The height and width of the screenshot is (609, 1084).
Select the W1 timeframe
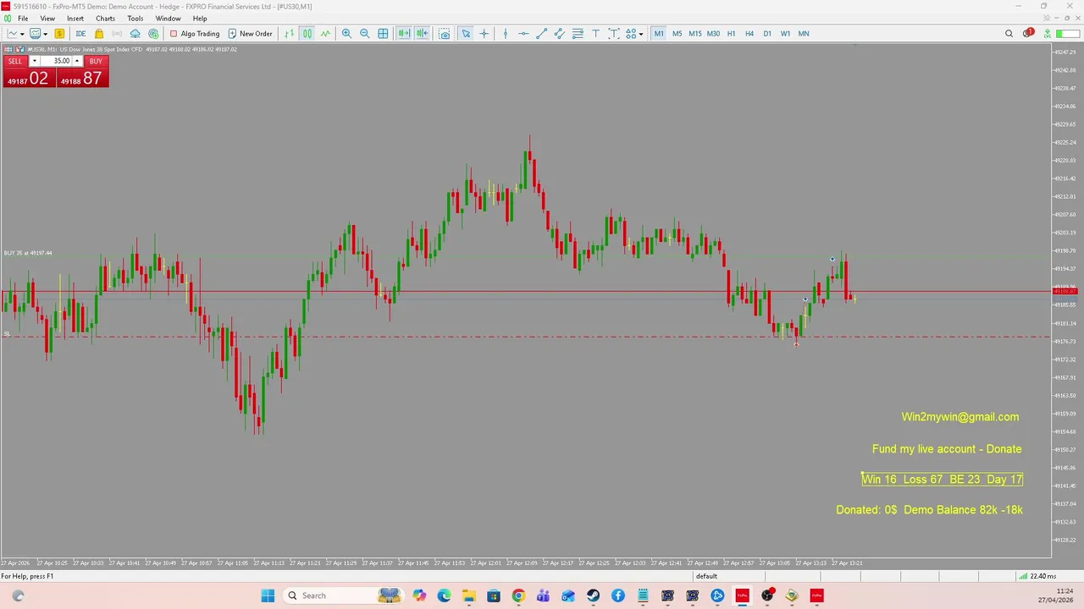click(x=785, y=34)
